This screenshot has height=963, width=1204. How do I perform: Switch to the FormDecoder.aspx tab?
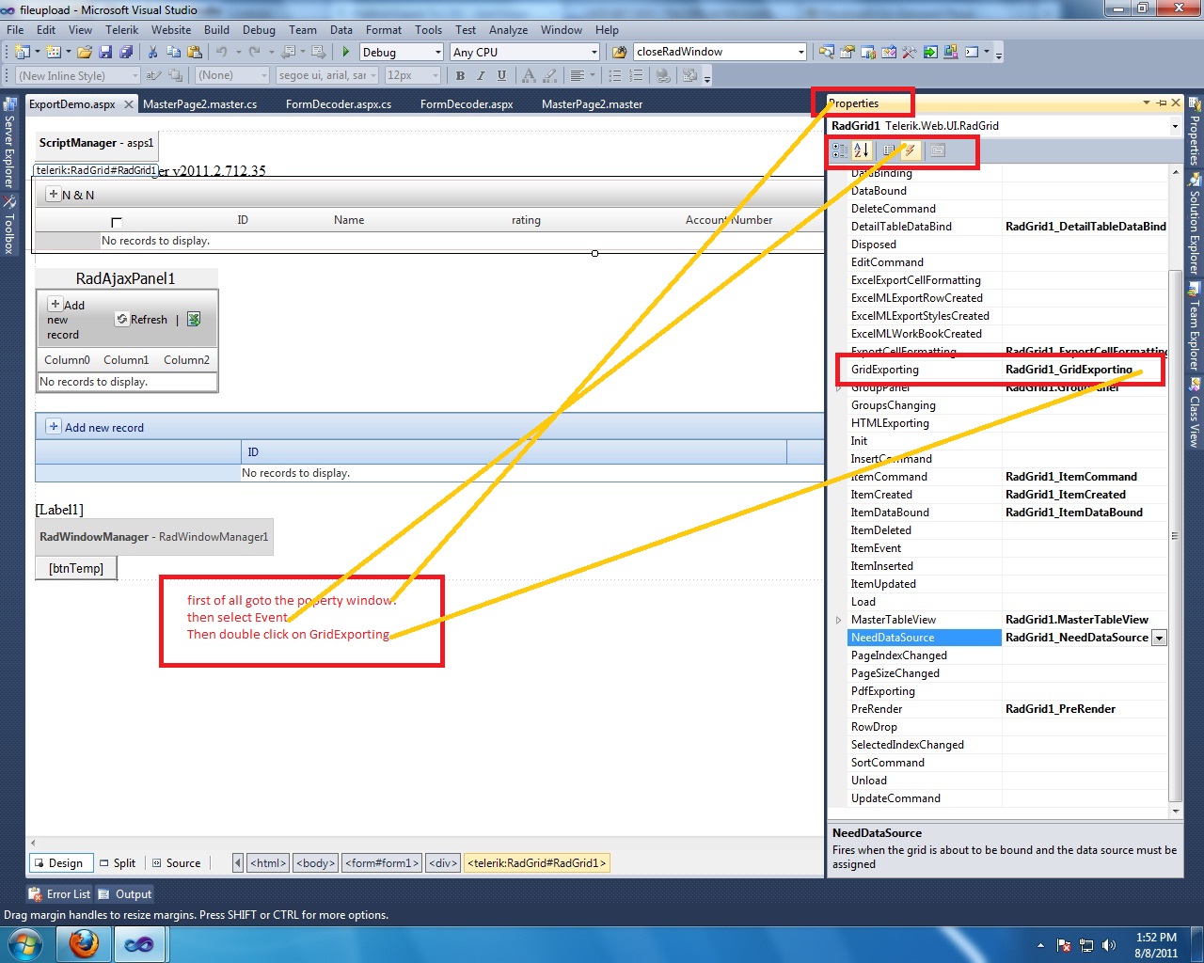pos(467,104)
